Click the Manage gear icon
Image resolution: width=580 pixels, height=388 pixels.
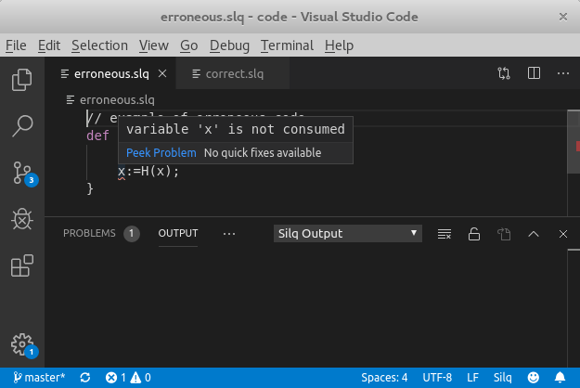21,343
